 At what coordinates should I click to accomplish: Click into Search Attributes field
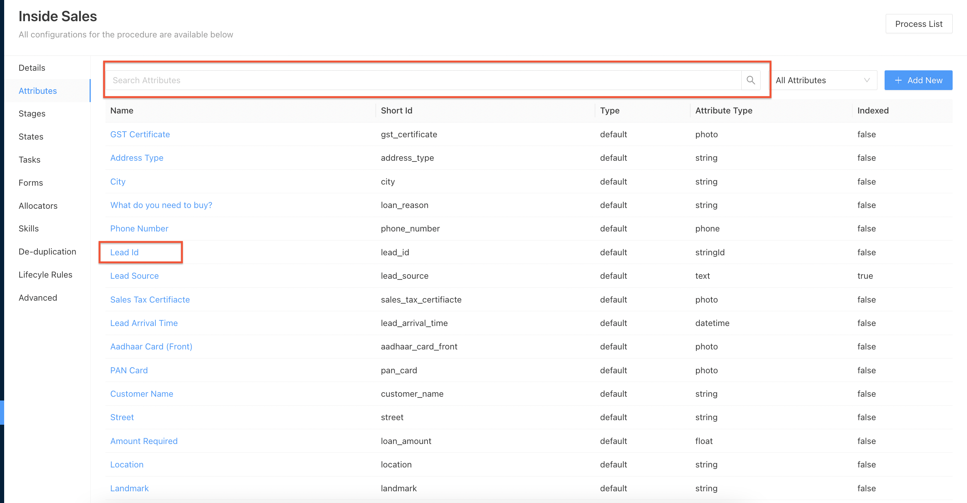coord(423,80)
